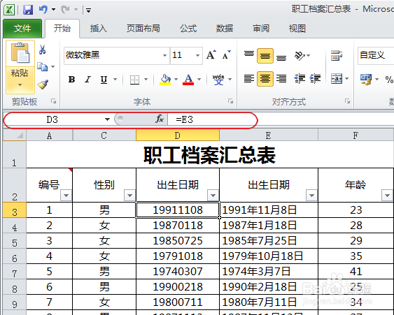The height and width of the screenshot is (315, 394).
Task: Click row 3 header
Action: pos(15,210)
